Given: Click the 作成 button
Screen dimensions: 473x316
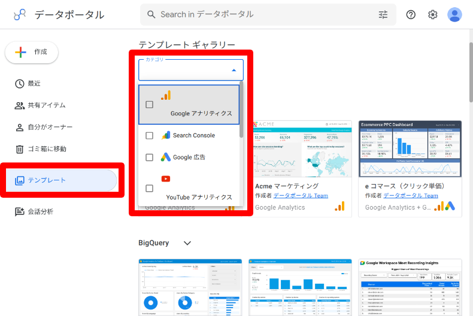Looking at the screenshot, I should tap(32, 52).
